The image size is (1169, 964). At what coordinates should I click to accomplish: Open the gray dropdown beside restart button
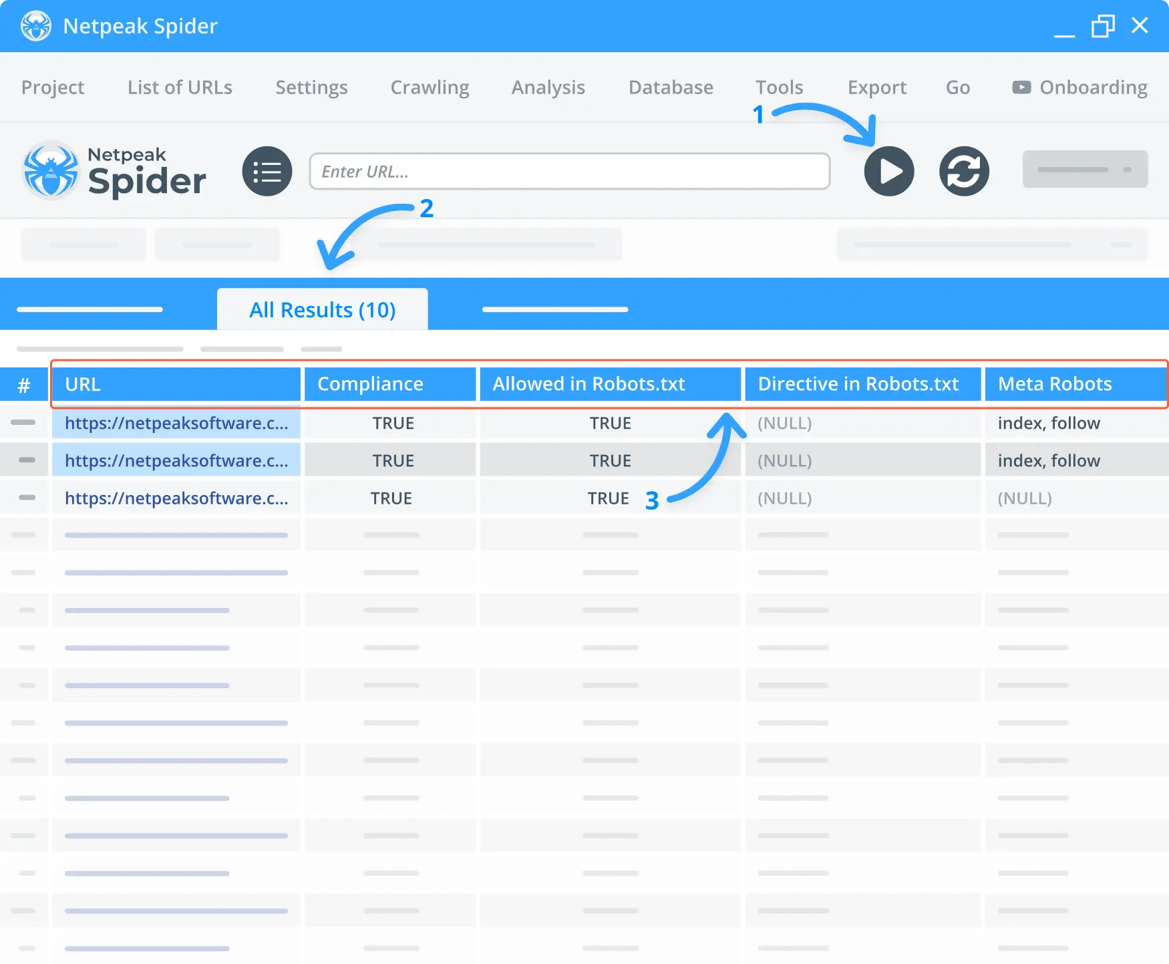click(1085, 169)
